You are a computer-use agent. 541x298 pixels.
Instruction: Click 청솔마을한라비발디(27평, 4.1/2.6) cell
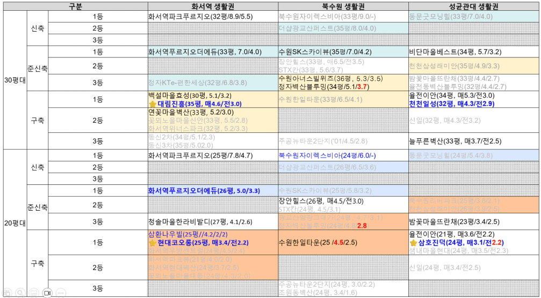[213, 221]
